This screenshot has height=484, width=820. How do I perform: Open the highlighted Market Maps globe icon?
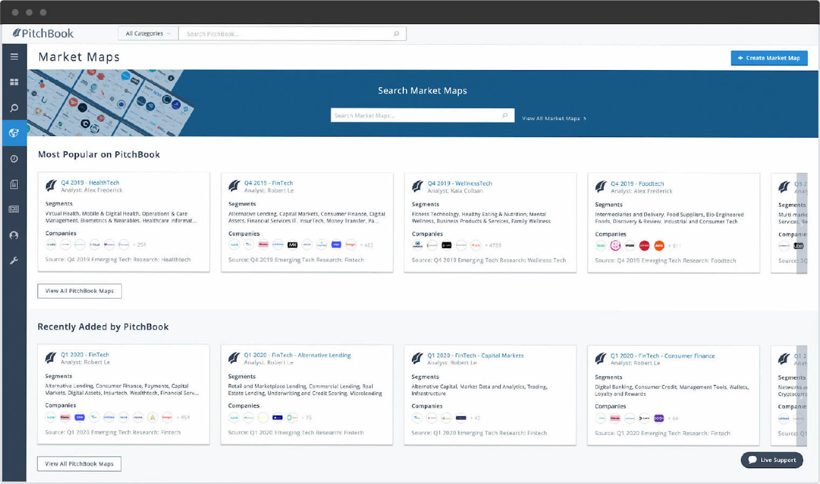tap(14, 133)
